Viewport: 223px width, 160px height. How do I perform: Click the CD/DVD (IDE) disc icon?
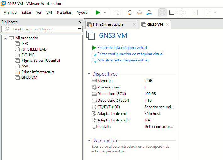(94, 107)
